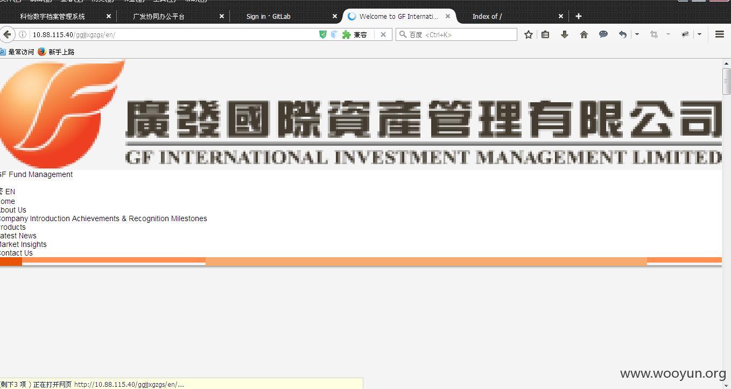Open a new tab with the plus button

[579, 16]
